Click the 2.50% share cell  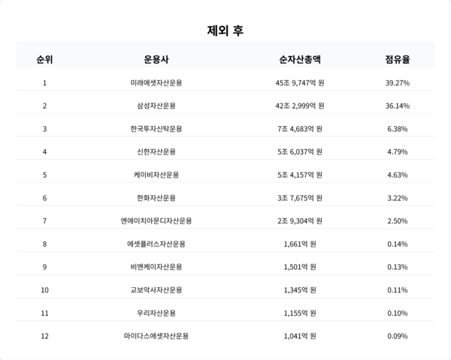click(x=398, y=220)
